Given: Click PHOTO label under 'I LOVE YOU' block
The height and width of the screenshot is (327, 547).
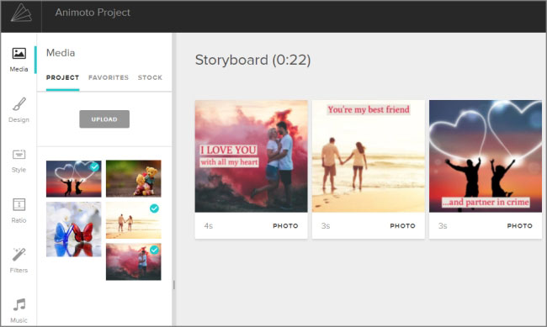Looking at the screenshot, I should pyautogui.click(x=285, y=226).
